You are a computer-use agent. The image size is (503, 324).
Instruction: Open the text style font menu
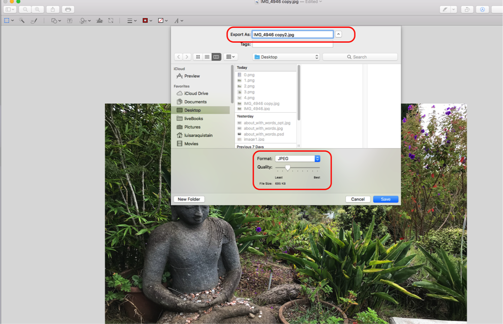(178, 21)
